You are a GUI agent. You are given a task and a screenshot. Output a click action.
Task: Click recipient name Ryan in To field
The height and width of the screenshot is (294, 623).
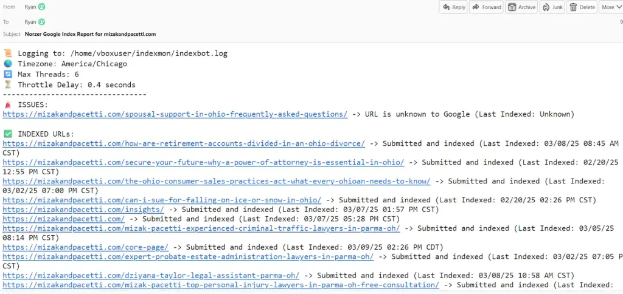coord(30,22)
